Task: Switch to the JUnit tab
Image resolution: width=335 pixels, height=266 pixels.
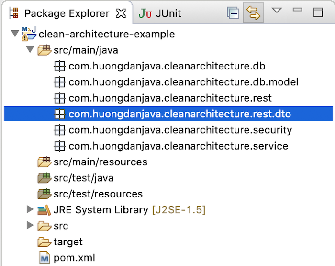Action: (x=160, y=13)
